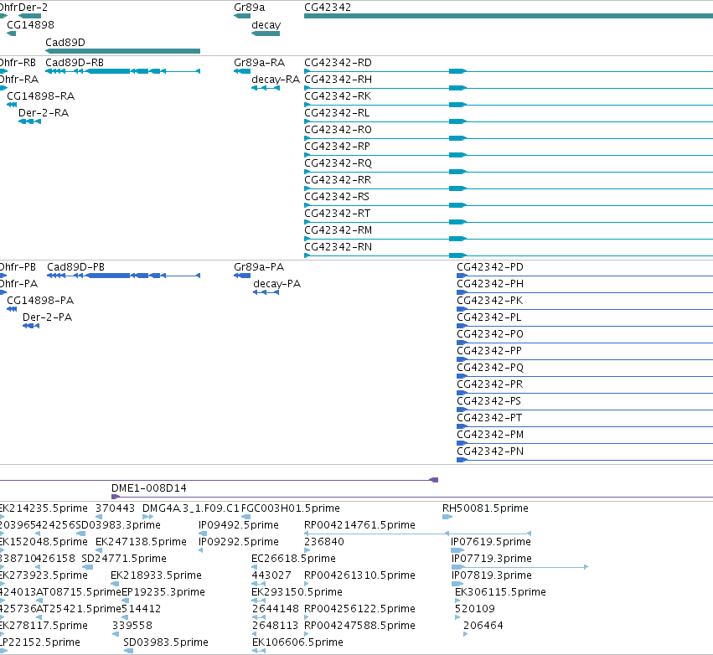Select transcript CG42342-RS
Screen dimensions: 713x655
337,198
